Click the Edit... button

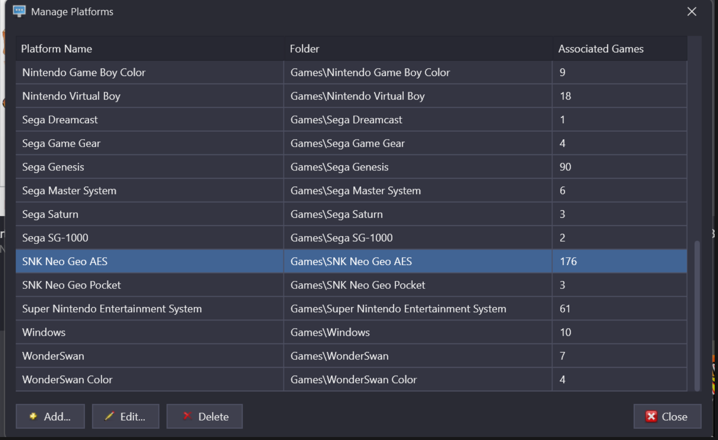point(125,416)
